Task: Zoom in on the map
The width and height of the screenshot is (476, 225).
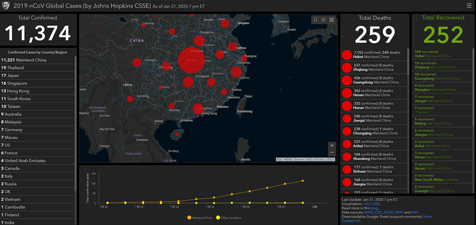Action: [332, 145]
